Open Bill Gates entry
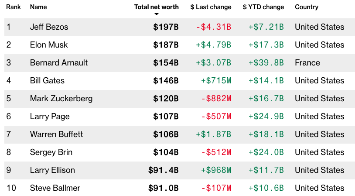The image size is (355, 196). pos(47,81)
